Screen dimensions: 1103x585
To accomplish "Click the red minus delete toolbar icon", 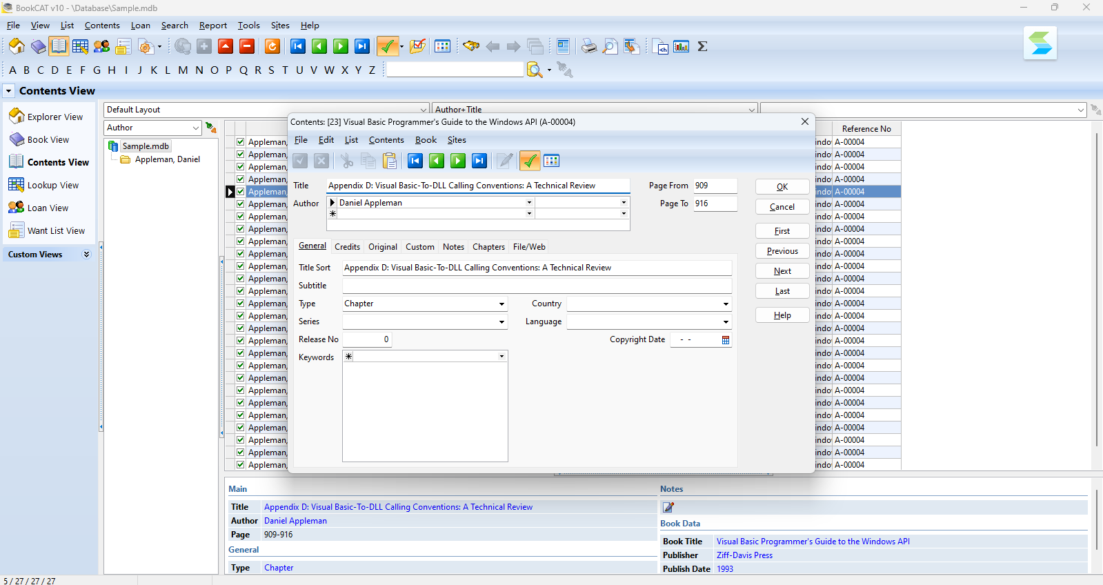I will (x=247, y=46).
